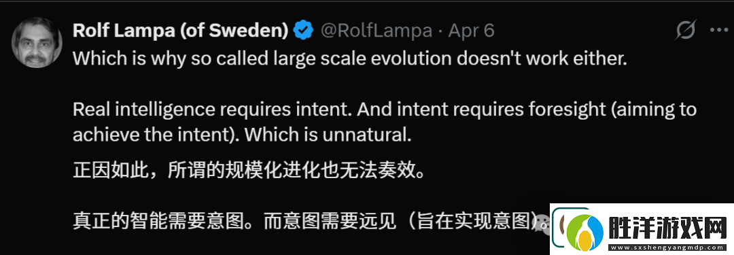Click the Apr 6 post timestamp
This screenshot has height=255, width=734.
point(471,31)
